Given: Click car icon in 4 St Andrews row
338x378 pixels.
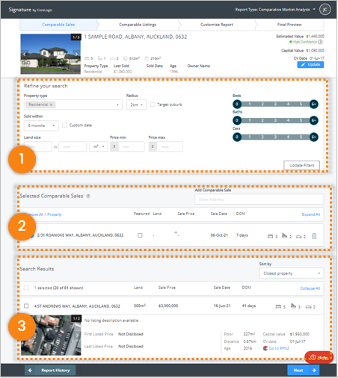Looking at the screenshot, I should (x=309, y=307).
